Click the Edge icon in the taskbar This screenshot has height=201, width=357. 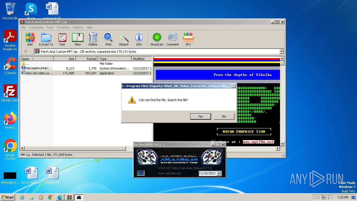(x=60, y=197)
